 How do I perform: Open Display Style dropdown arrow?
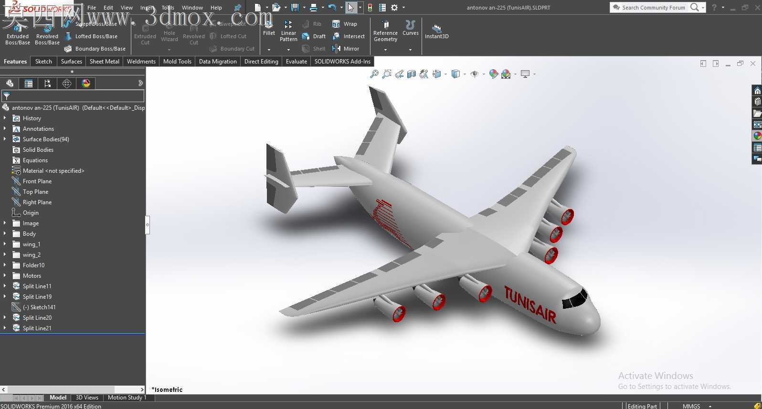[465, 74]
